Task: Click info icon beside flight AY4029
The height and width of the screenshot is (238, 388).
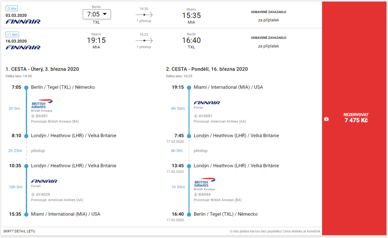Action: click(33, 194)
